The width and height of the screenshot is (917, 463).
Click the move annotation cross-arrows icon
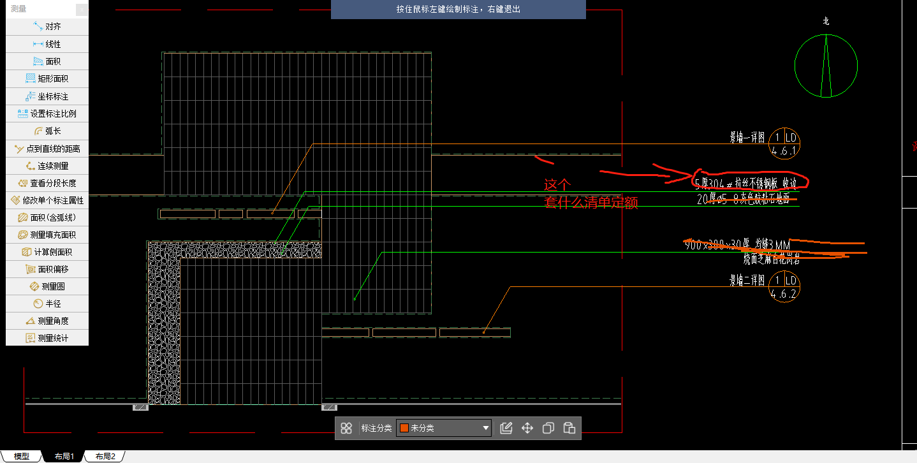pyautogui.click(x=527, y=428)
